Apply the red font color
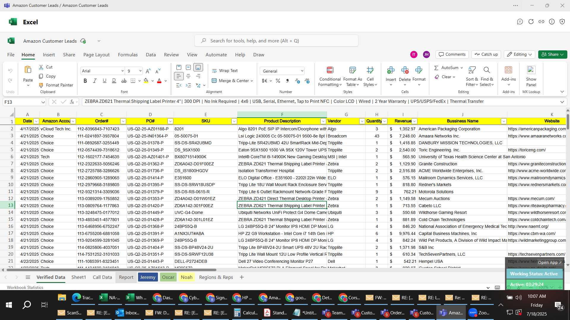 [159, 81]
